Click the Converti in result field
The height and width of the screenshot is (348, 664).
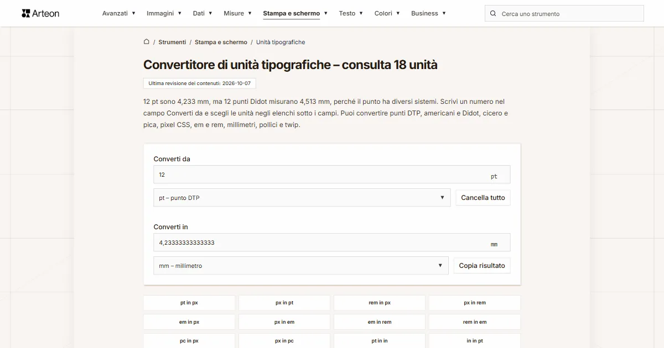click(x=332, y=242)
